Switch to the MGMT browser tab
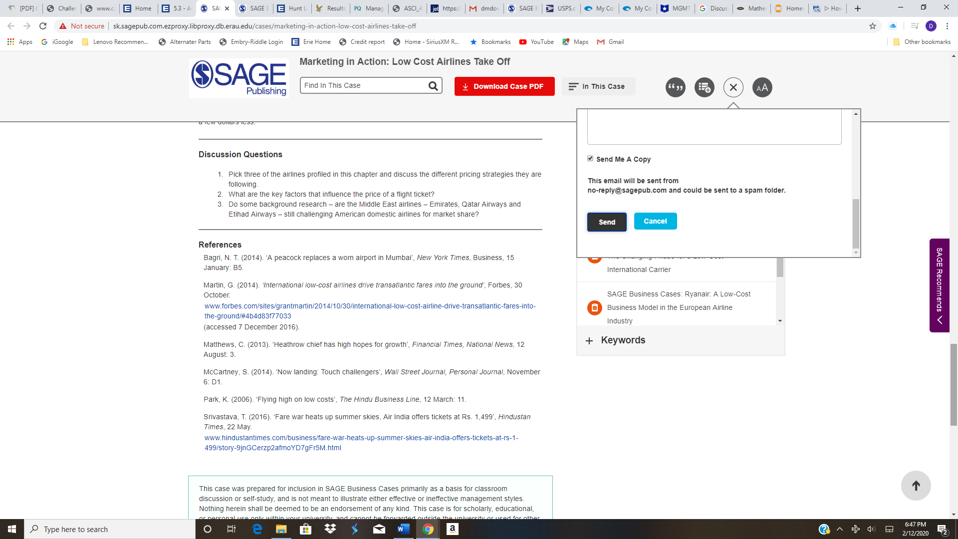 tap(676, 8)
